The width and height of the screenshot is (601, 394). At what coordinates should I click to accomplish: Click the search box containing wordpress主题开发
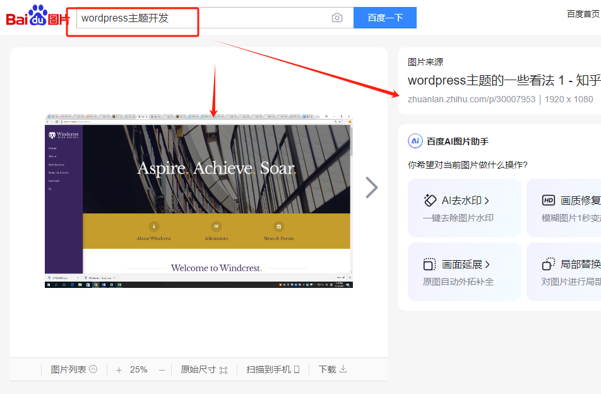tap(215, 18)
